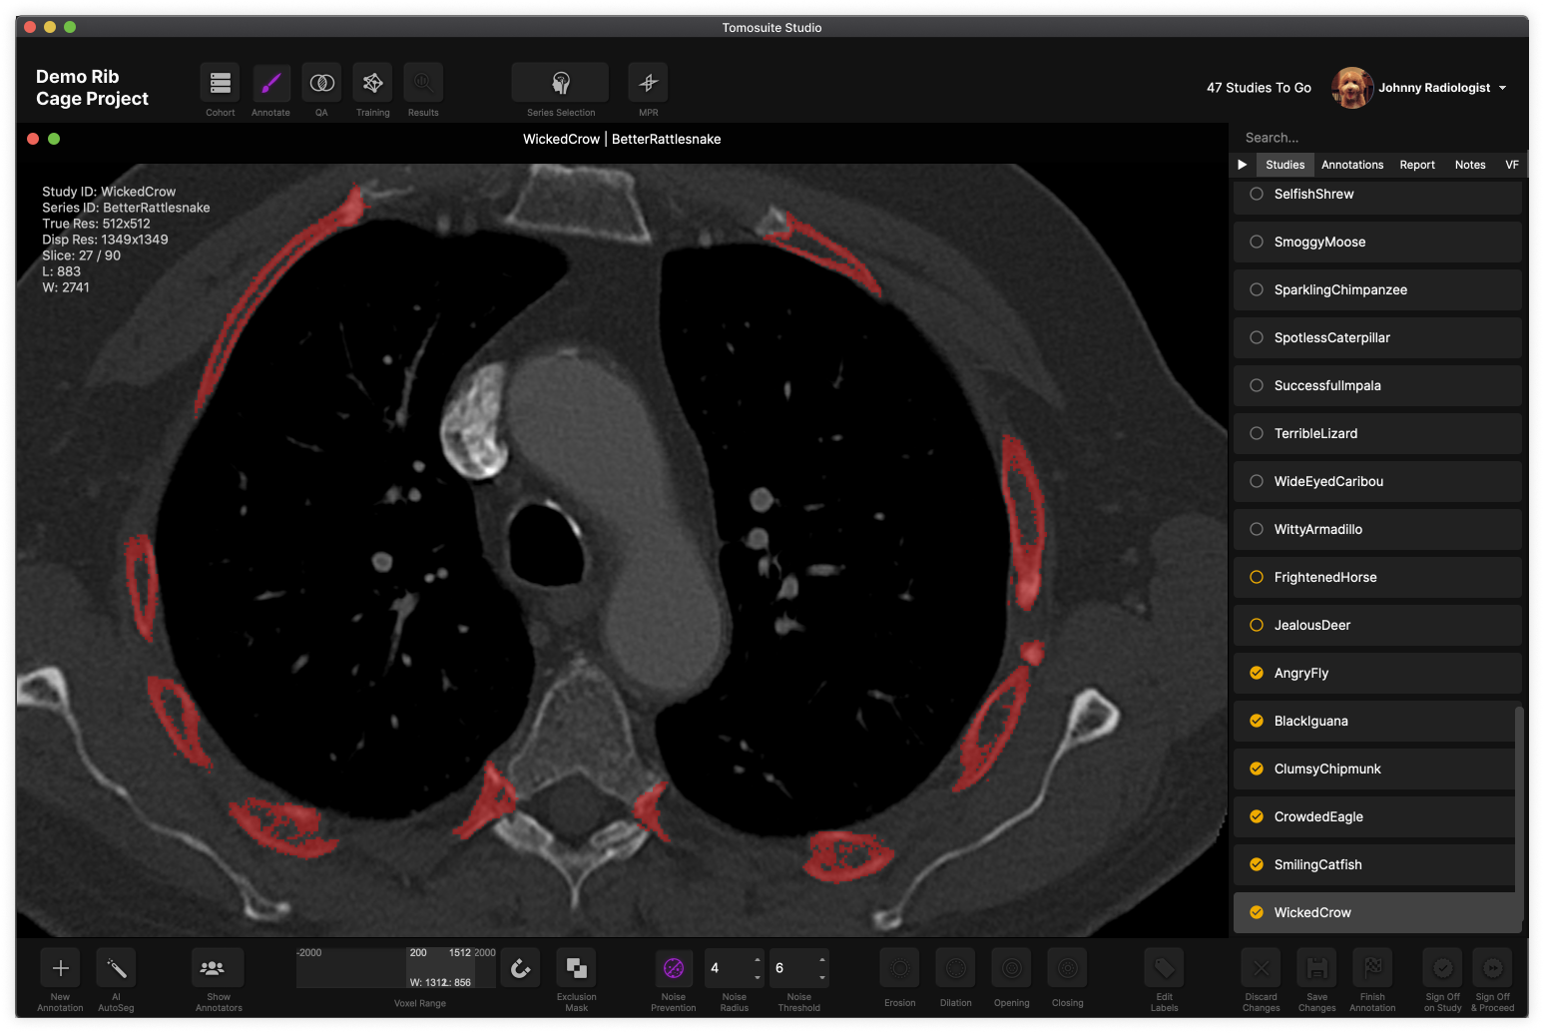Click the AI AutoSeg wand icon
The image size is (1544, 1033).
coord(116,968)
